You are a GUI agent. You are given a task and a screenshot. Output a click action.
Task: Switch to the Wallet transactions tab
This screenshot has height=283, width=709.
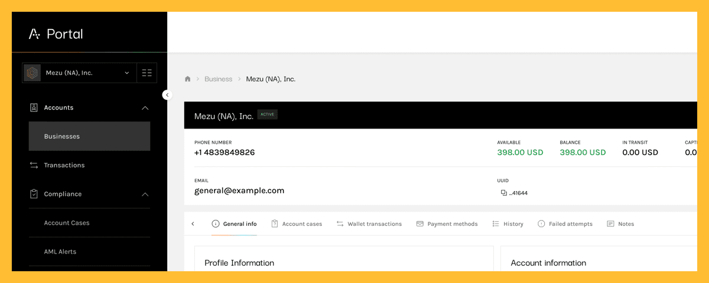(369, 224)
